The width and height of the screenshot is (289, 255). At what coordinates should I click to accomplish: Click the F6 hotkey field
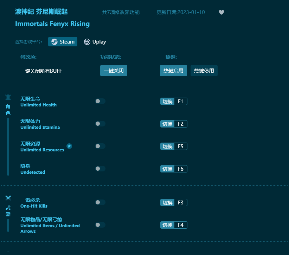point(181,169)
